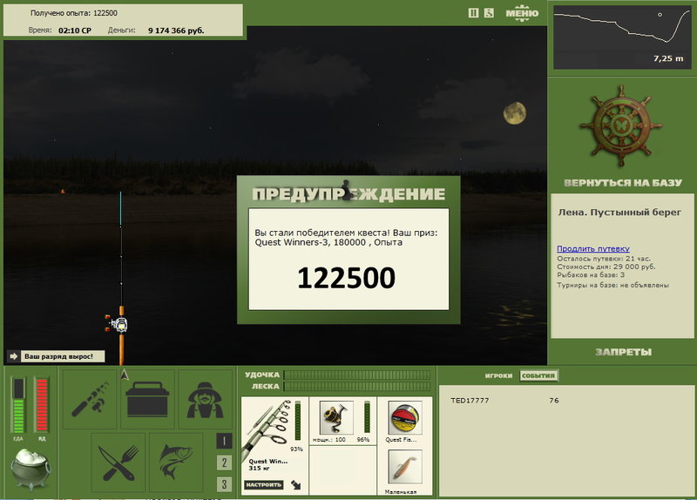Viewport: 697px width, 500px height.
Task: Click the pause icon near the menu
Action: click(x=473, y=13)
